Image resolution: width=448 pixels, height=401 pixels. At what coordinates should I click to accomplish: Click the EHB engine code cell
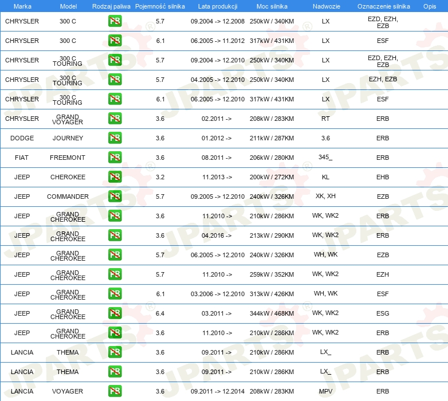(x=383, y=177)
